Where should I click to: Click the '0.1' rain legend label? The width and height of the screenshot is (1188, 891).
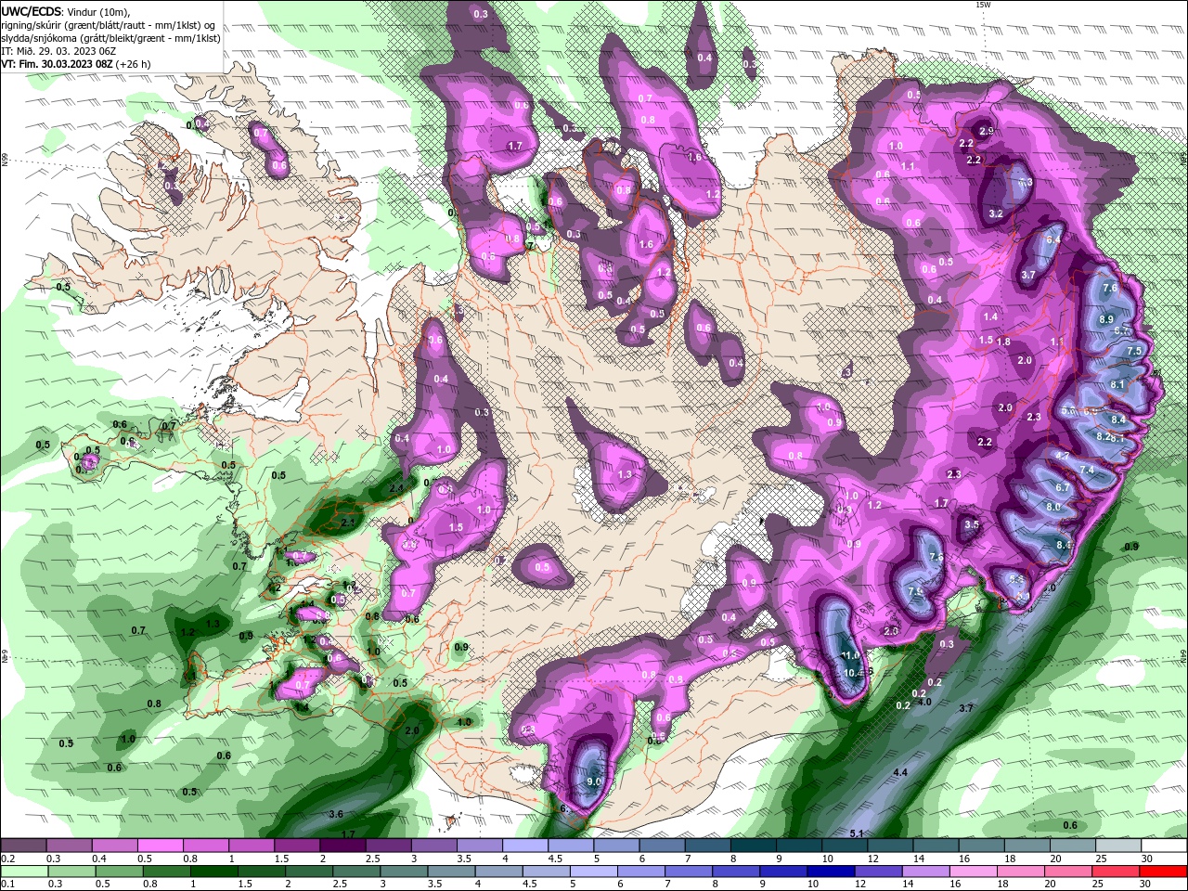pyautogui.click(x=7, y=885)
